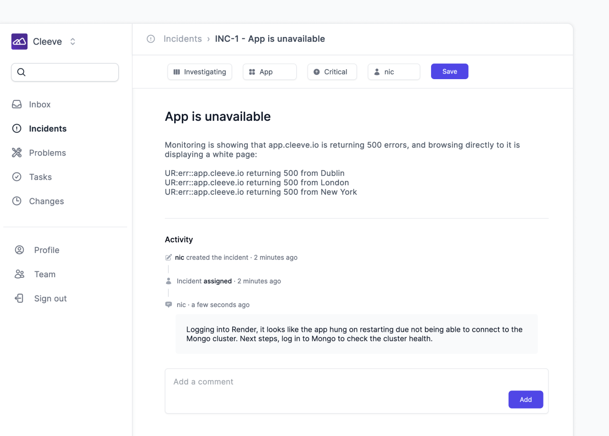This screenshot has width=609, height=436.
Task: Open Team people icon
Action: [19, 274]
